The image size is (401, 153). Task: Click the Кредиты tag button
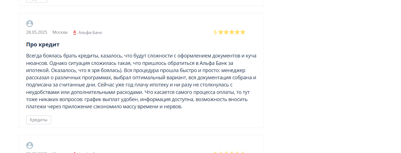point(39,120)
